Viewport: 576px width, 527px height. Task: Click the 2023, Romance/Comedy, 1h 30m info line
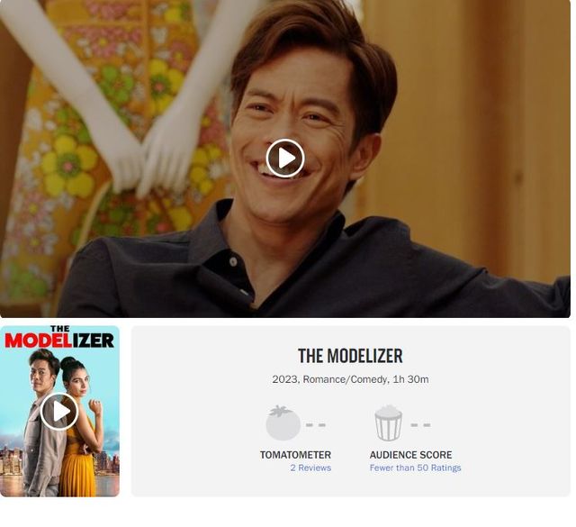(x=350, y=379)
